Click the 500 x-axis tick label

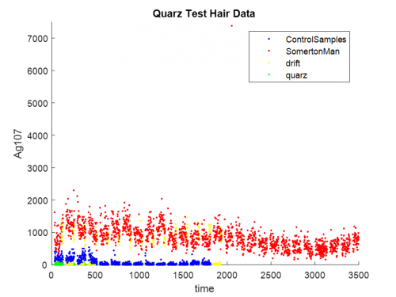click(95, 276)
